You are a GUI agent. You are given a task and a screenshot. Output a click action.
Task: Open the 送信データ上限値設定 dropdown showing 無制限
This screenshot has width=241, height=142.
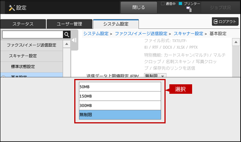[x=155, y=76]
